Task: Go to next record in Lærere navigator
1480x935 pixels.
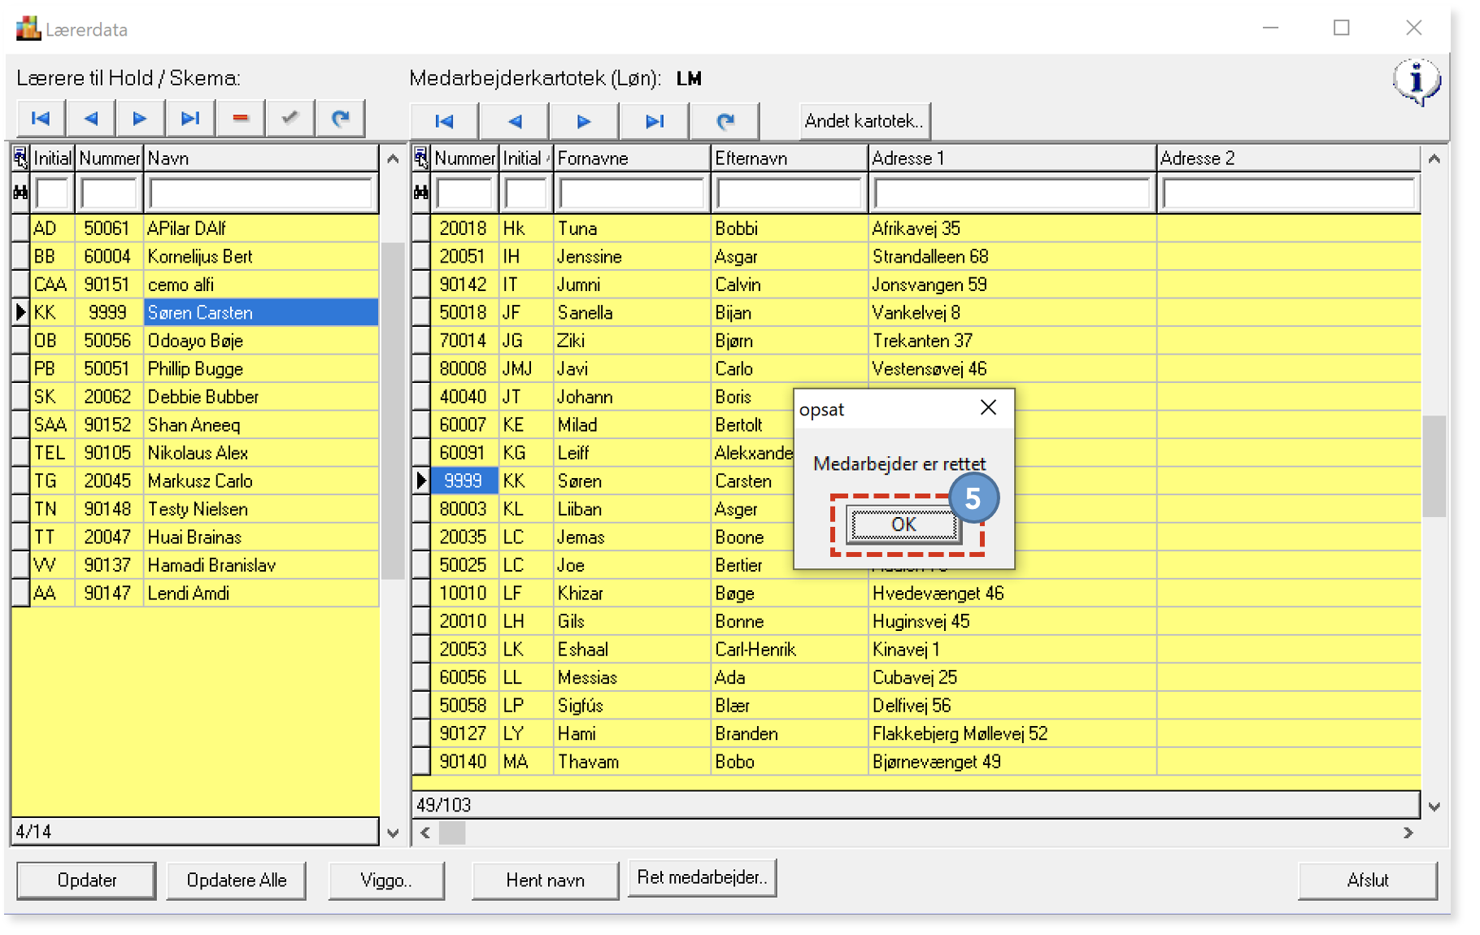Action: pos(140,119)
